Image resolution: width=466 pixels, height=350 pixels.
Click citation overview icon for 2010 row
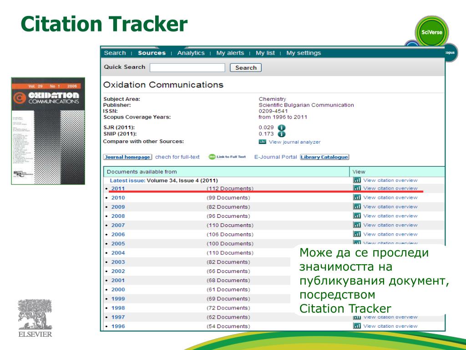357,197
